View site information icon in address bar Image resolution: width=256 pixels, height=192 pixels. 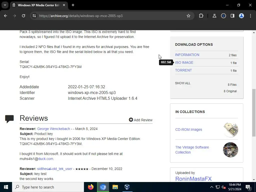(x=34, y=16)
